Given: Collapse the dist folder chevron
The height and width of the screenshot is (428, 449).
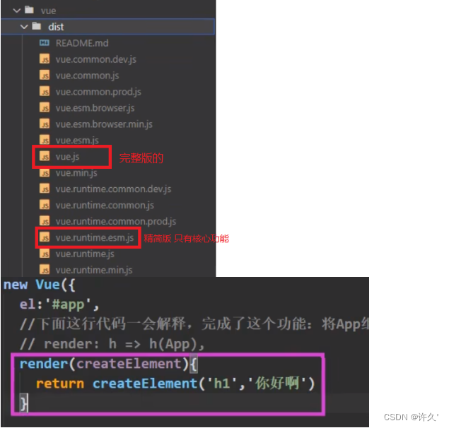Looking at the screenshot, I should click(x=24, y=27).
